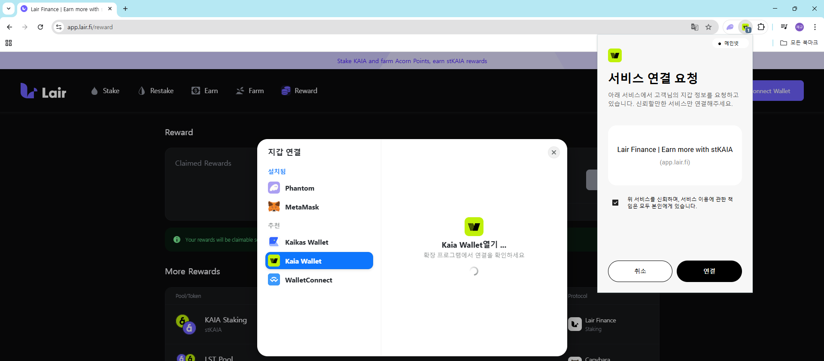The width and height of the screenshot is (824, 361).
Task: Open a new browser tab
Action: (125, 9)
